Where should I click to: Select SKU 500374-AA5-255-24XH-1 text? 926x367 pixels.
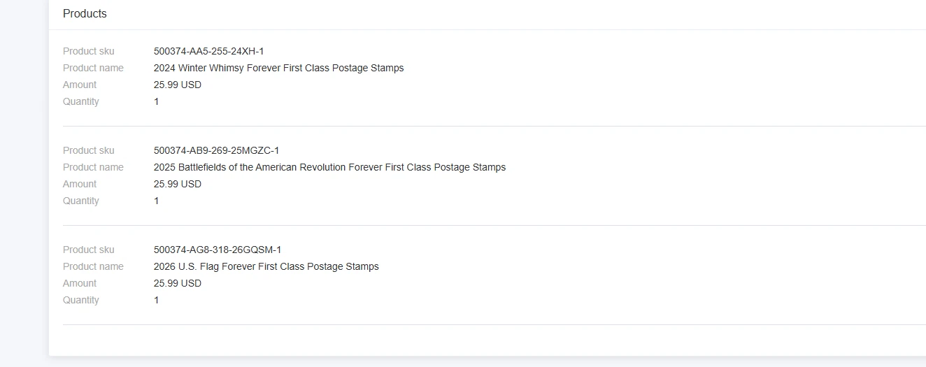(x=208, y=51)
